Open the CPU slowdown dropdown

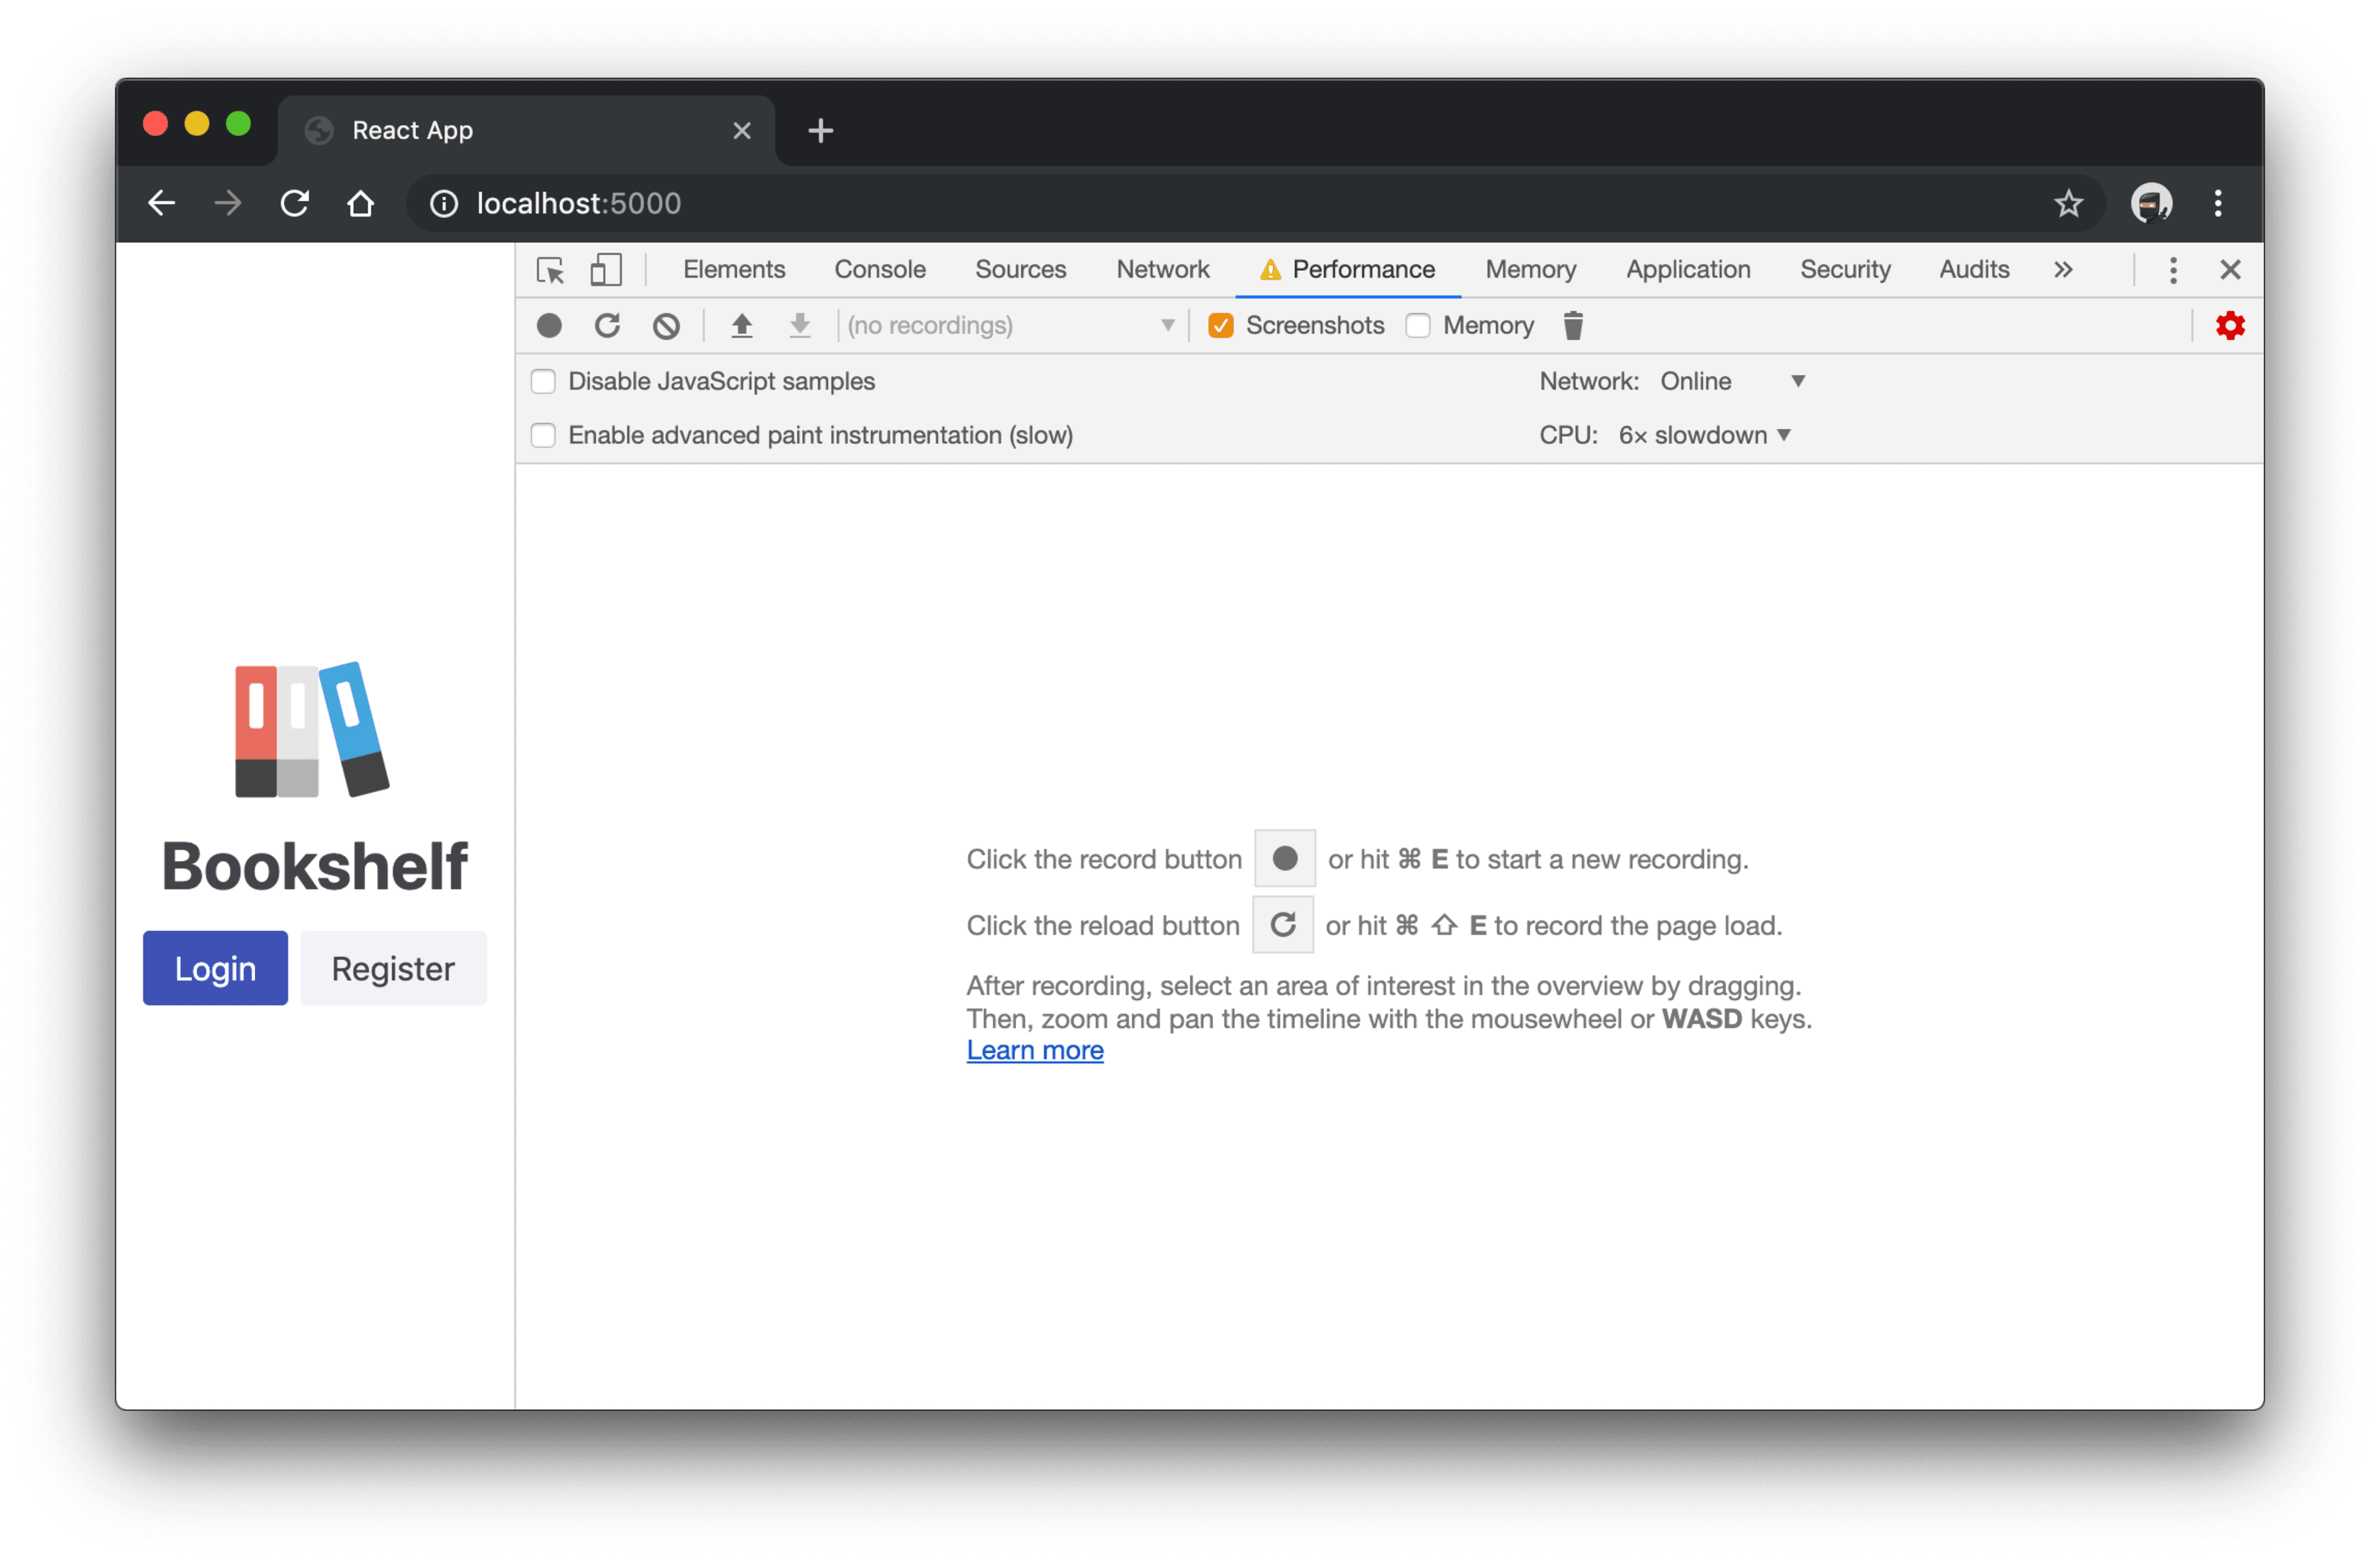(x=1705, y=436)
